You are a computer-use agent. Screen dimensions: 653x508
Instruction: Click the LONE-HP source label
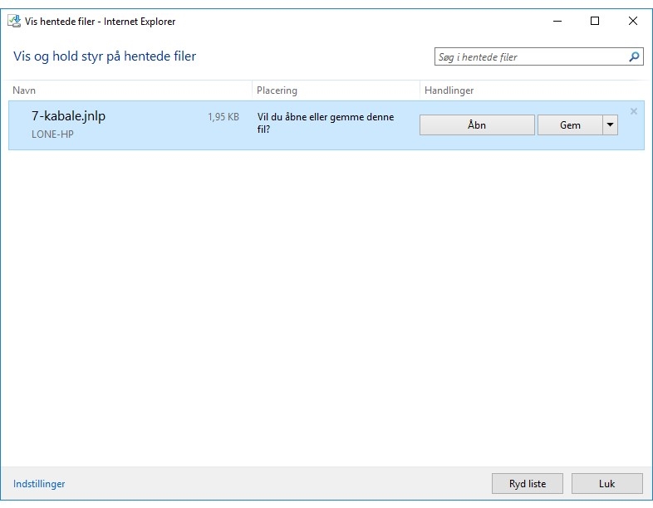coord(52,134)
